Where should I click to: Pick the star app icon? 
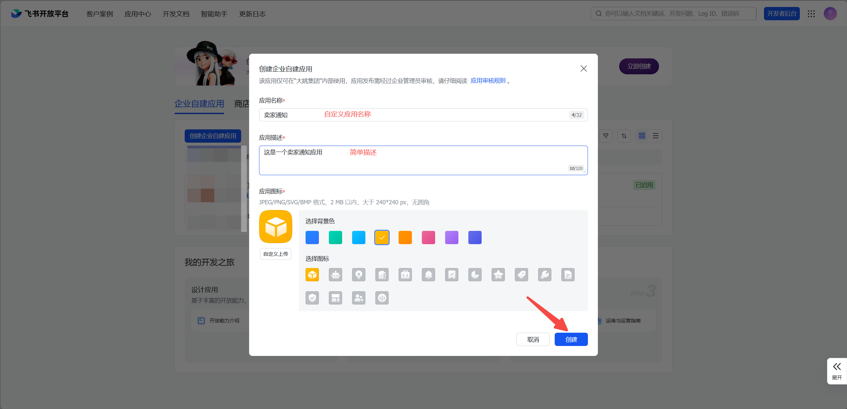coord(498,275)
